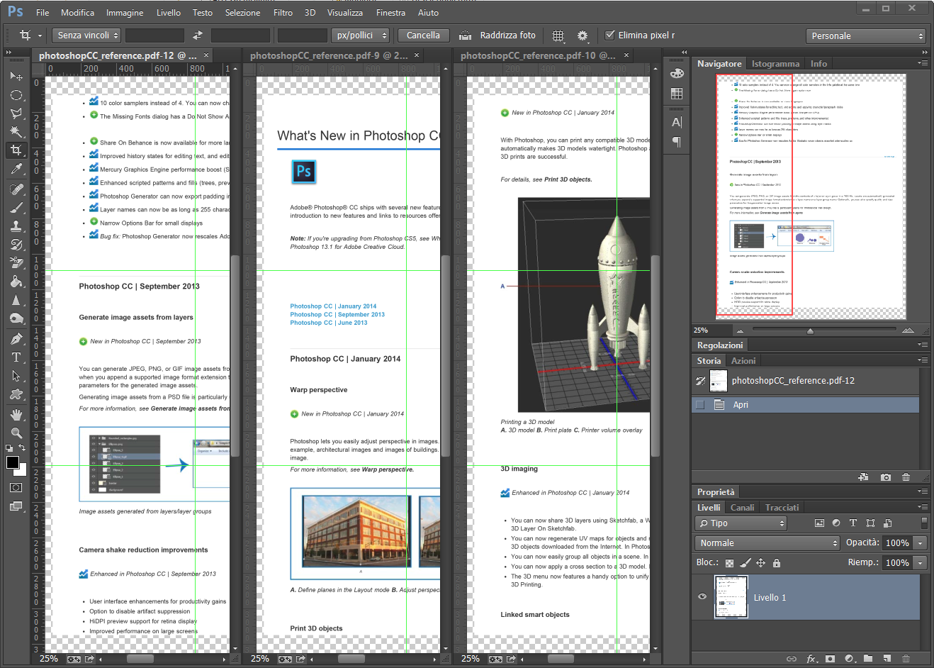Click the white background color swatch

22,471
